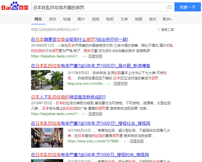Click the 2017年8月6日 snippet text

[78, 73]
